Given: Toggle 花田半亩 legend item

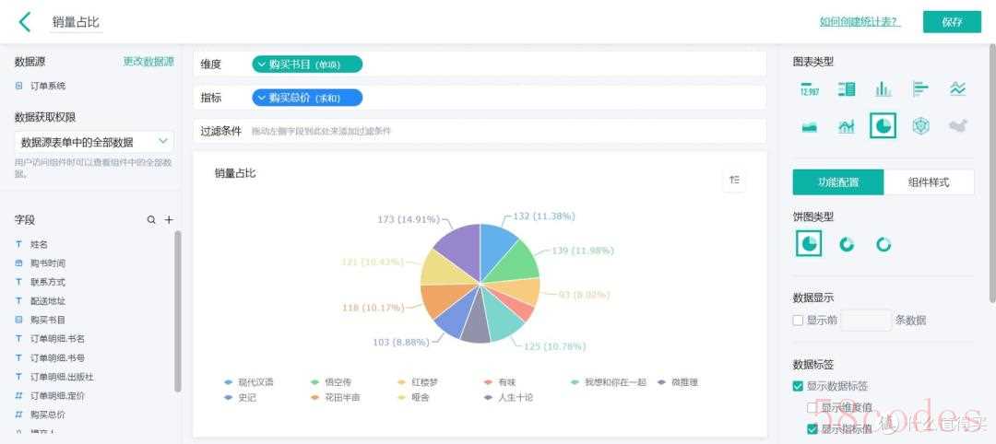Looking at the screenshot, I should tap(336, 398).
